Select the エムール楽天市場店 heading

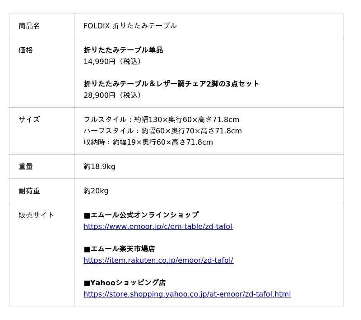(119, 249)
